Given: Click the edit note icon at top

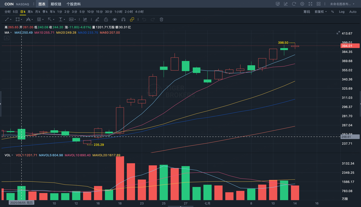Looking at the screenshot, I should pyautogui.click(x=286, y=4).
